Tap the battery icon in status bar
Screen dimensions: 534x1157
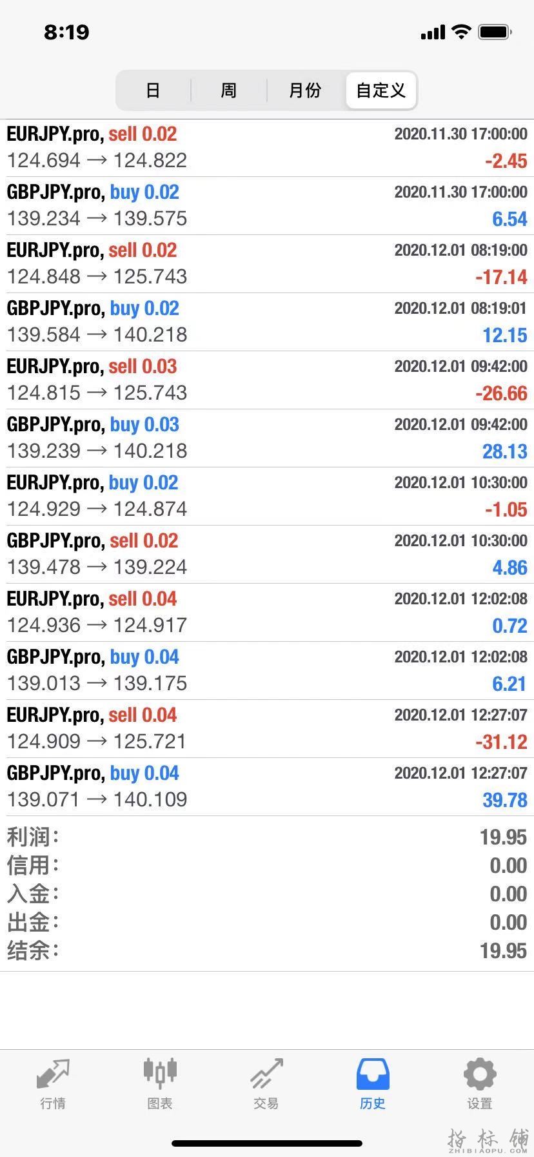(x=495, y=32)
